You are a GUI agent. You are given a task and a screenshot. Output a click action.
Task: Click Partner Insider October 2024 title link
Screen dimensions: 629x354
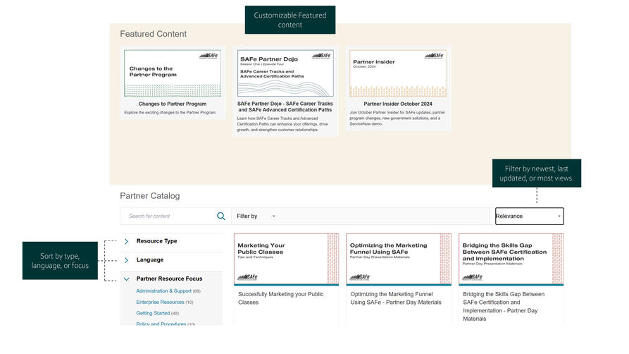click(x=398, y=104)
